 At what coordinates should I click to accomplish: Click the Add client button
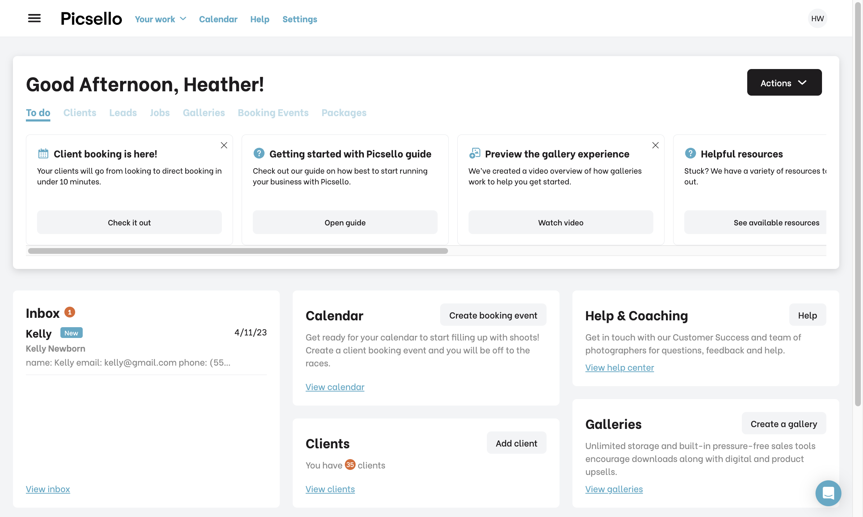coord(516,442)
